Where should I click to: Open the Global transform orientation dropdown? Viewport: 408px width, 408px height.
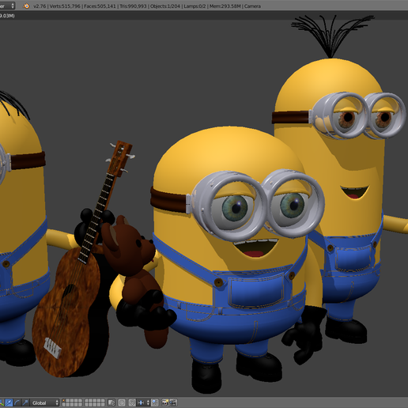click(44, 402)
